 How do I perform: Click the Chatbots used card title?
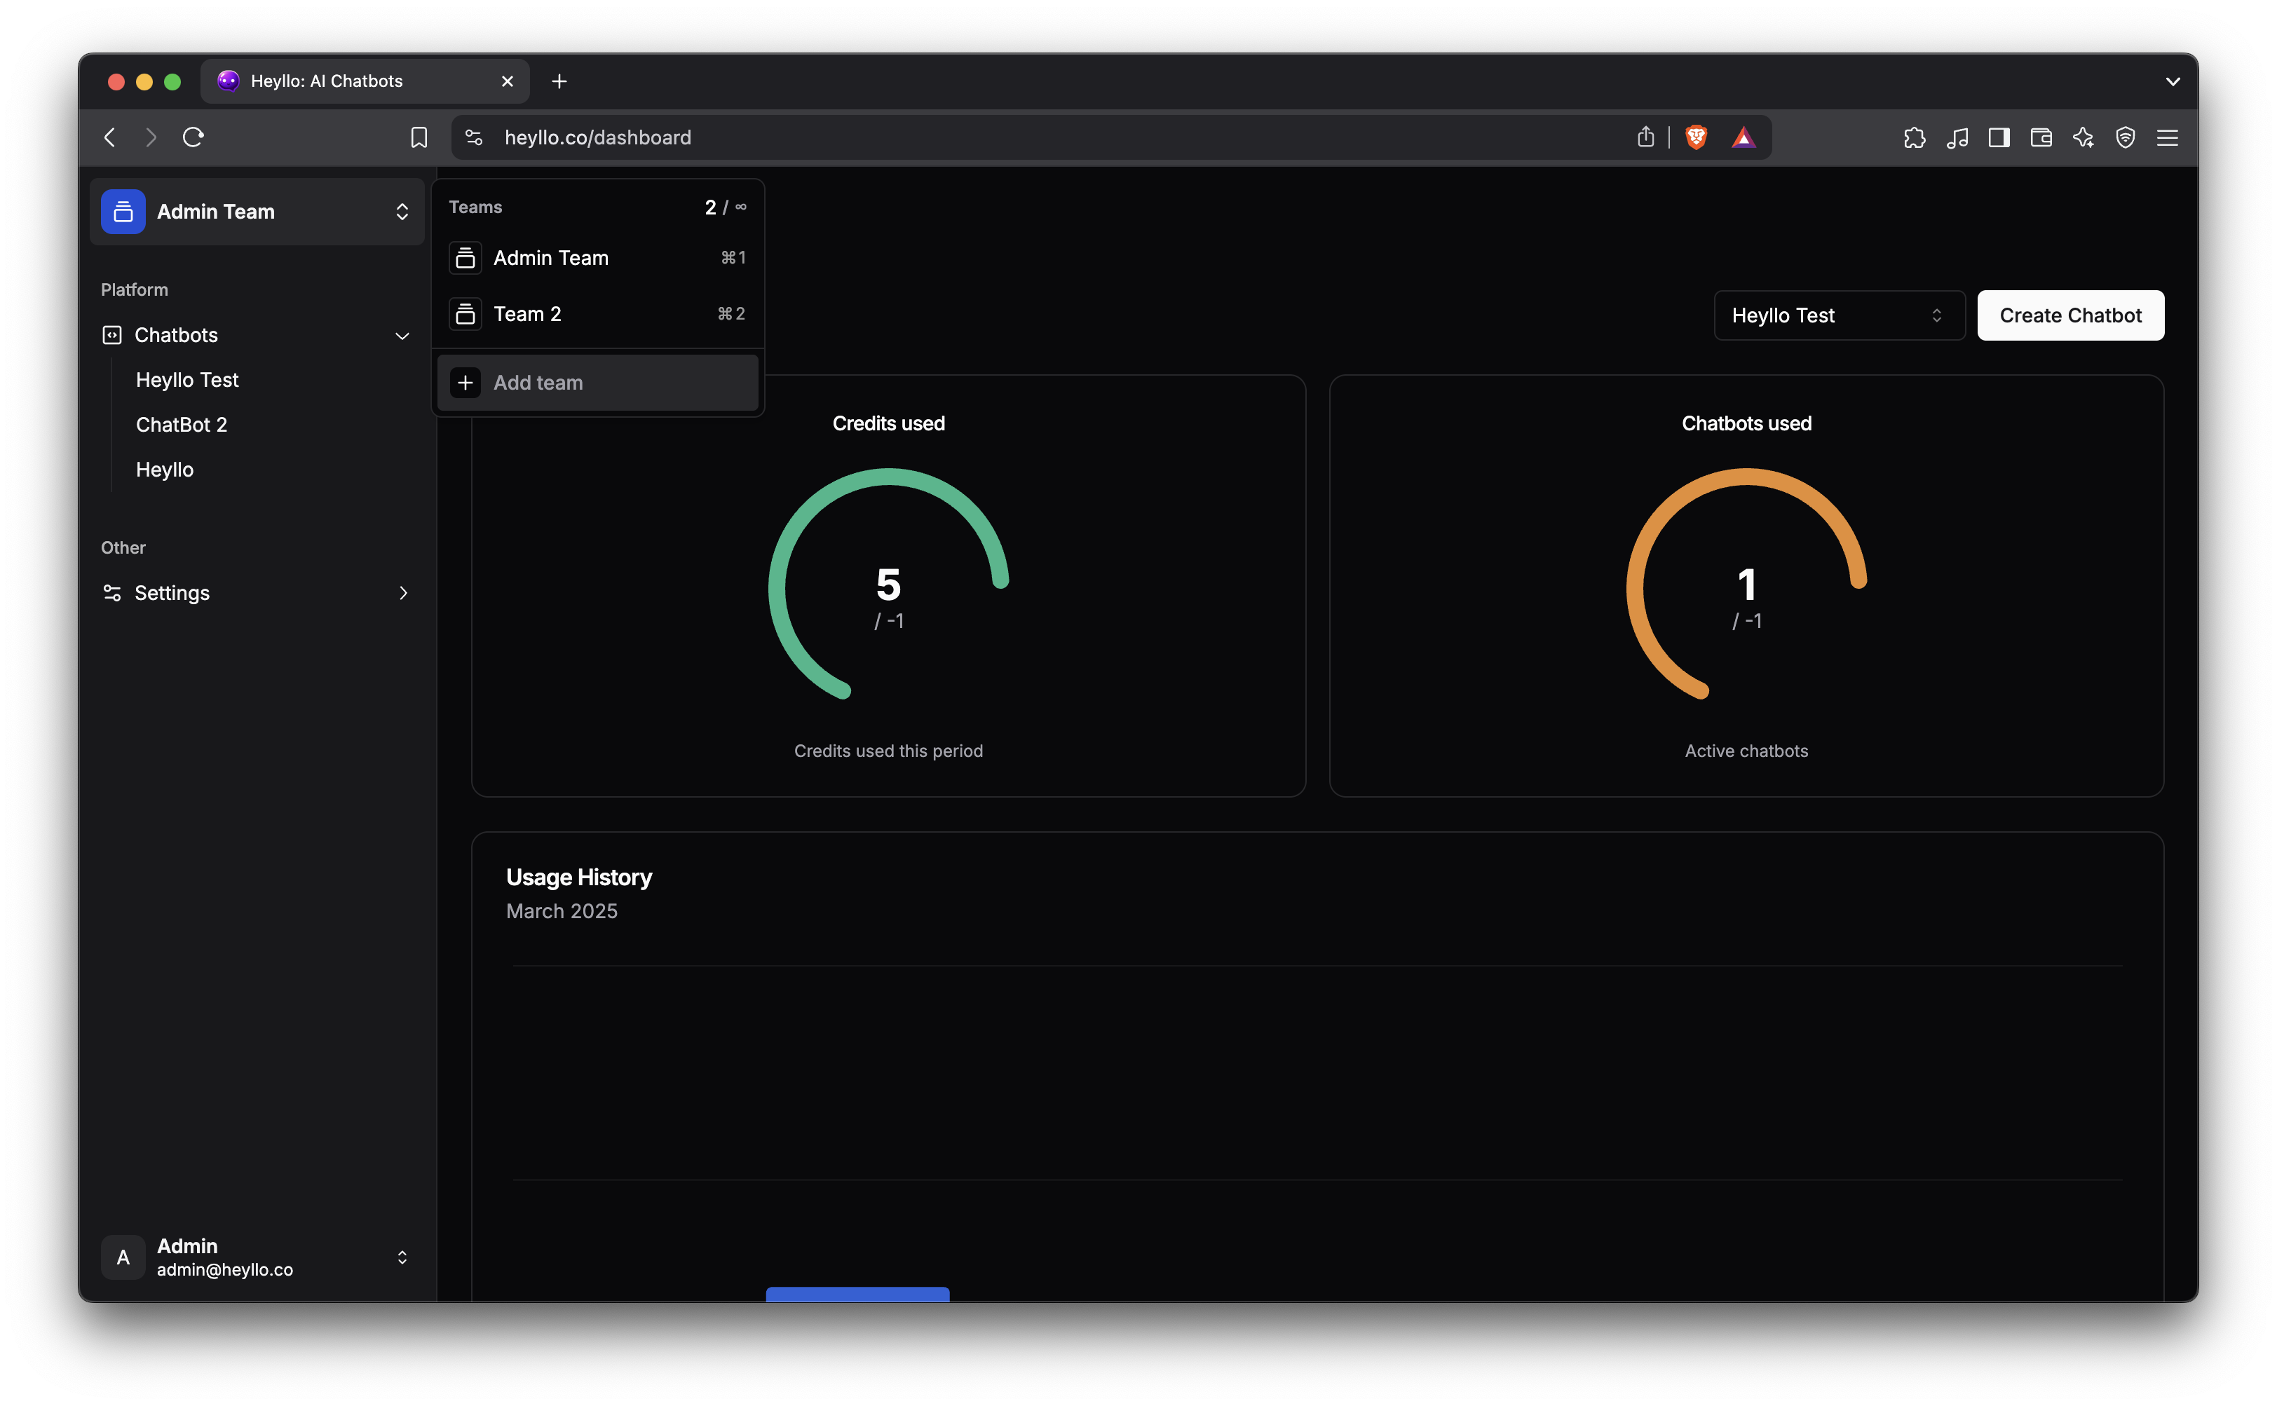tap(1746, 424)
